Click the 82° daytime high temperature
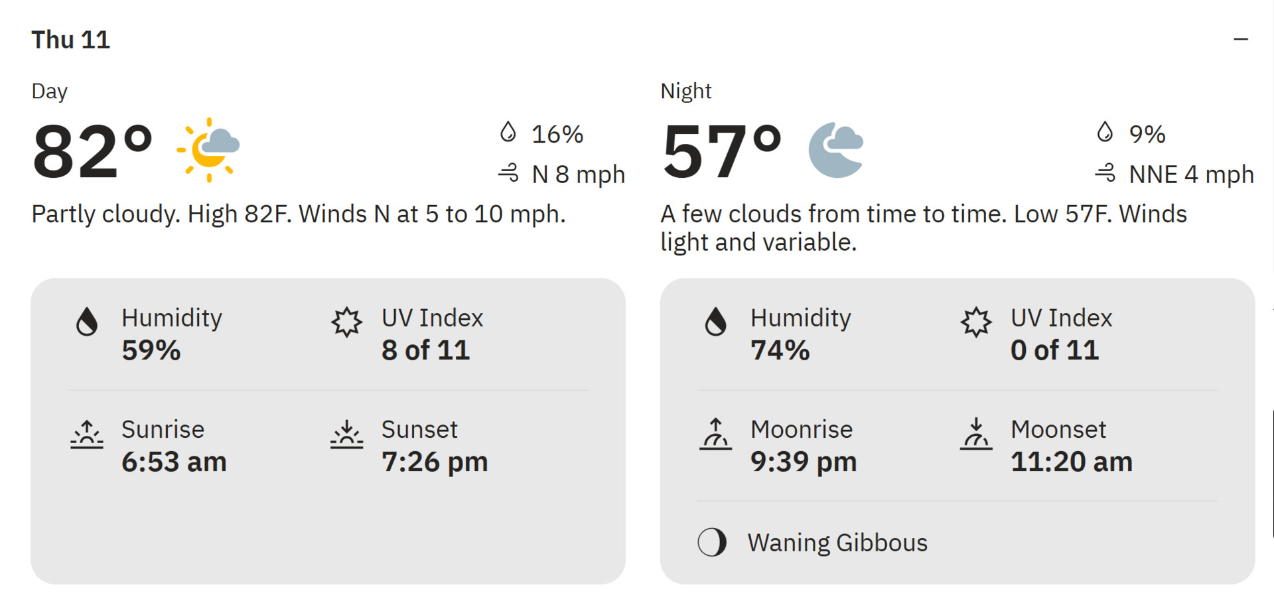Image resolution: width=1274 pixels, height=607 pixels. (92, 151)
